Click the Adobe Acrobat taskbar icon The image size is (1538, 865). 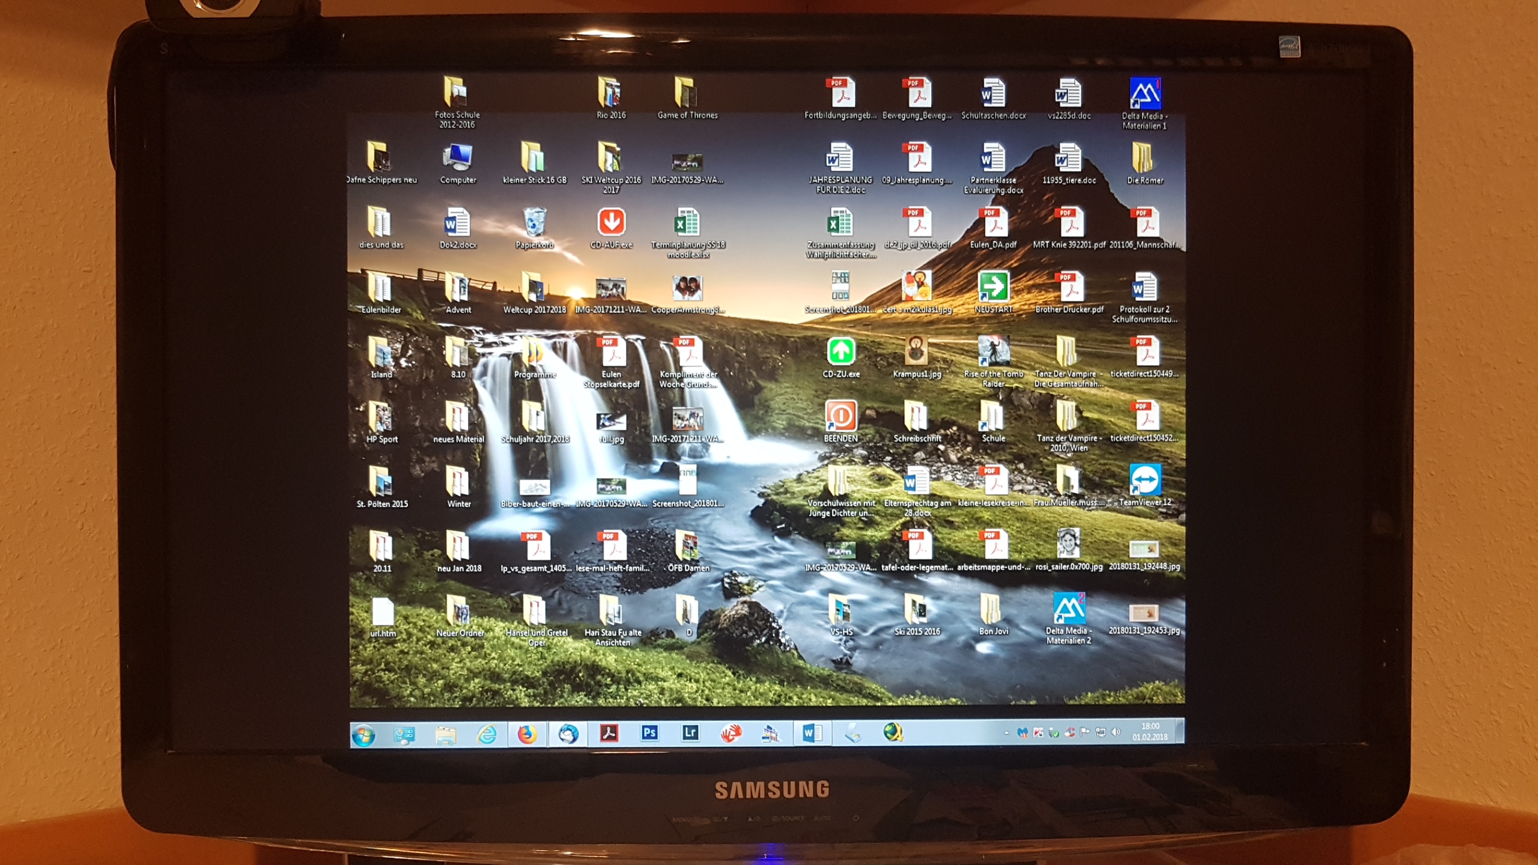click(609, 733)
